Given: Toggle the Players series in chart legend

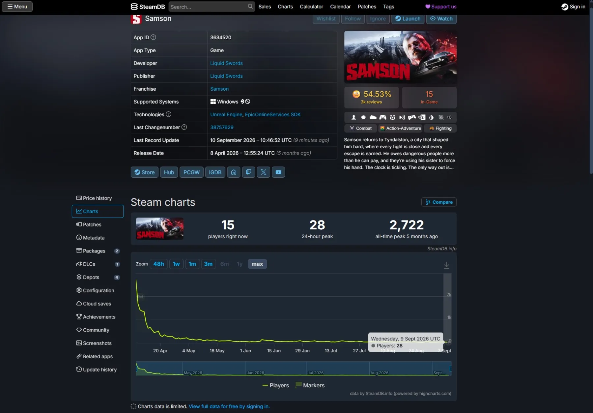Looking at the screenshot, I should coord(275,385).
